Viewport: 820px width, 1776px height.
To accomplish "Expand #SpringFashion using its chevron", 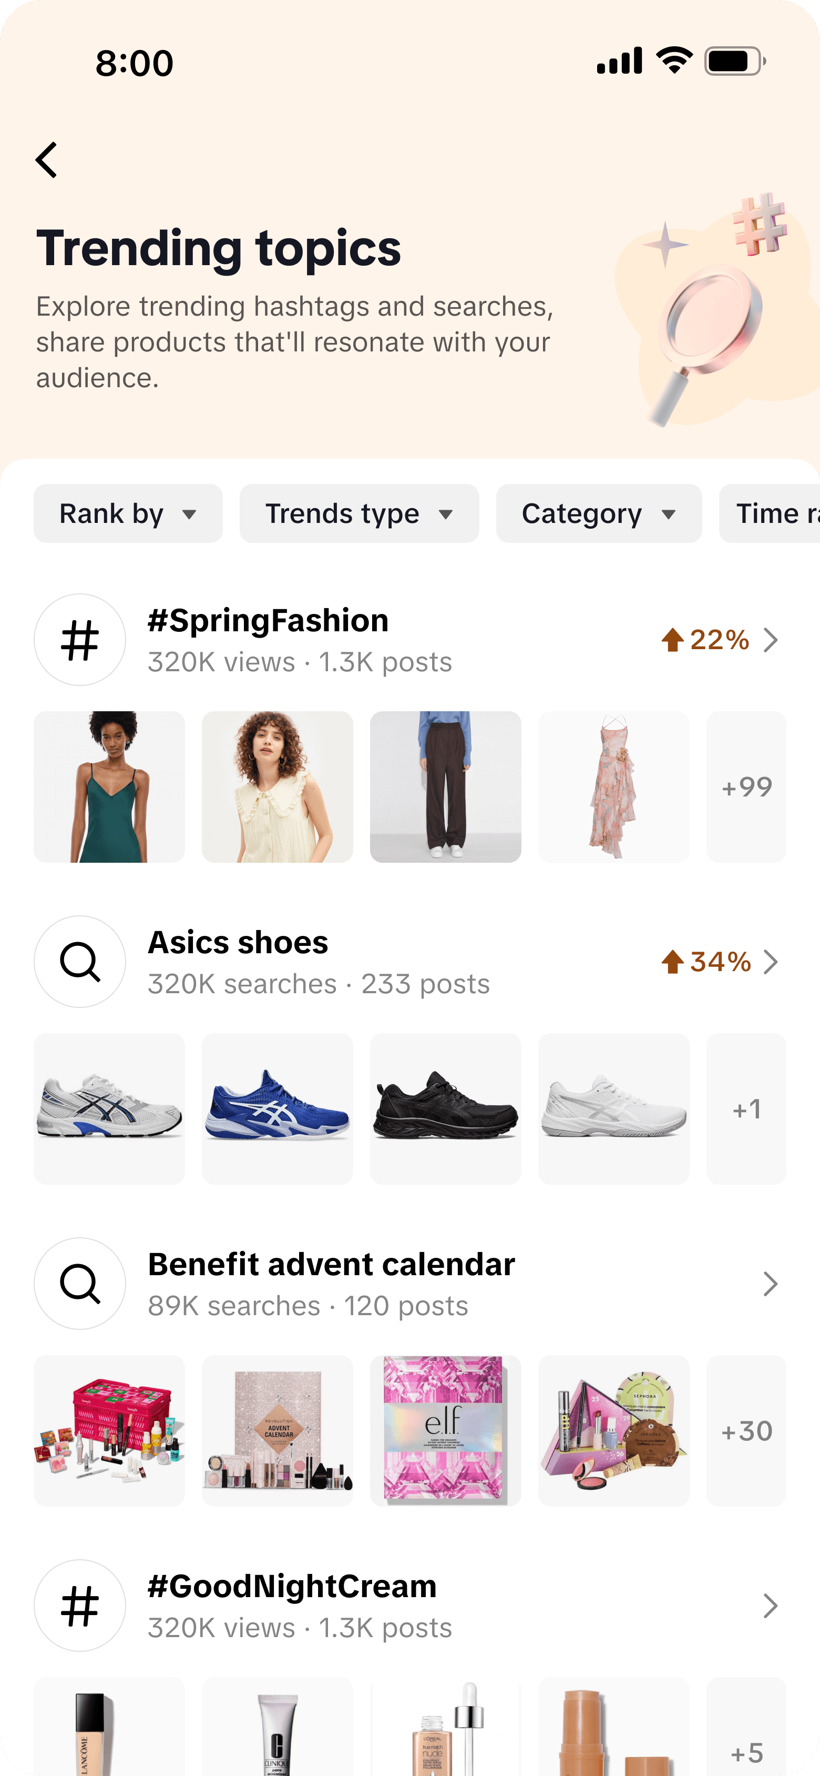I will (x=771, y=640).
